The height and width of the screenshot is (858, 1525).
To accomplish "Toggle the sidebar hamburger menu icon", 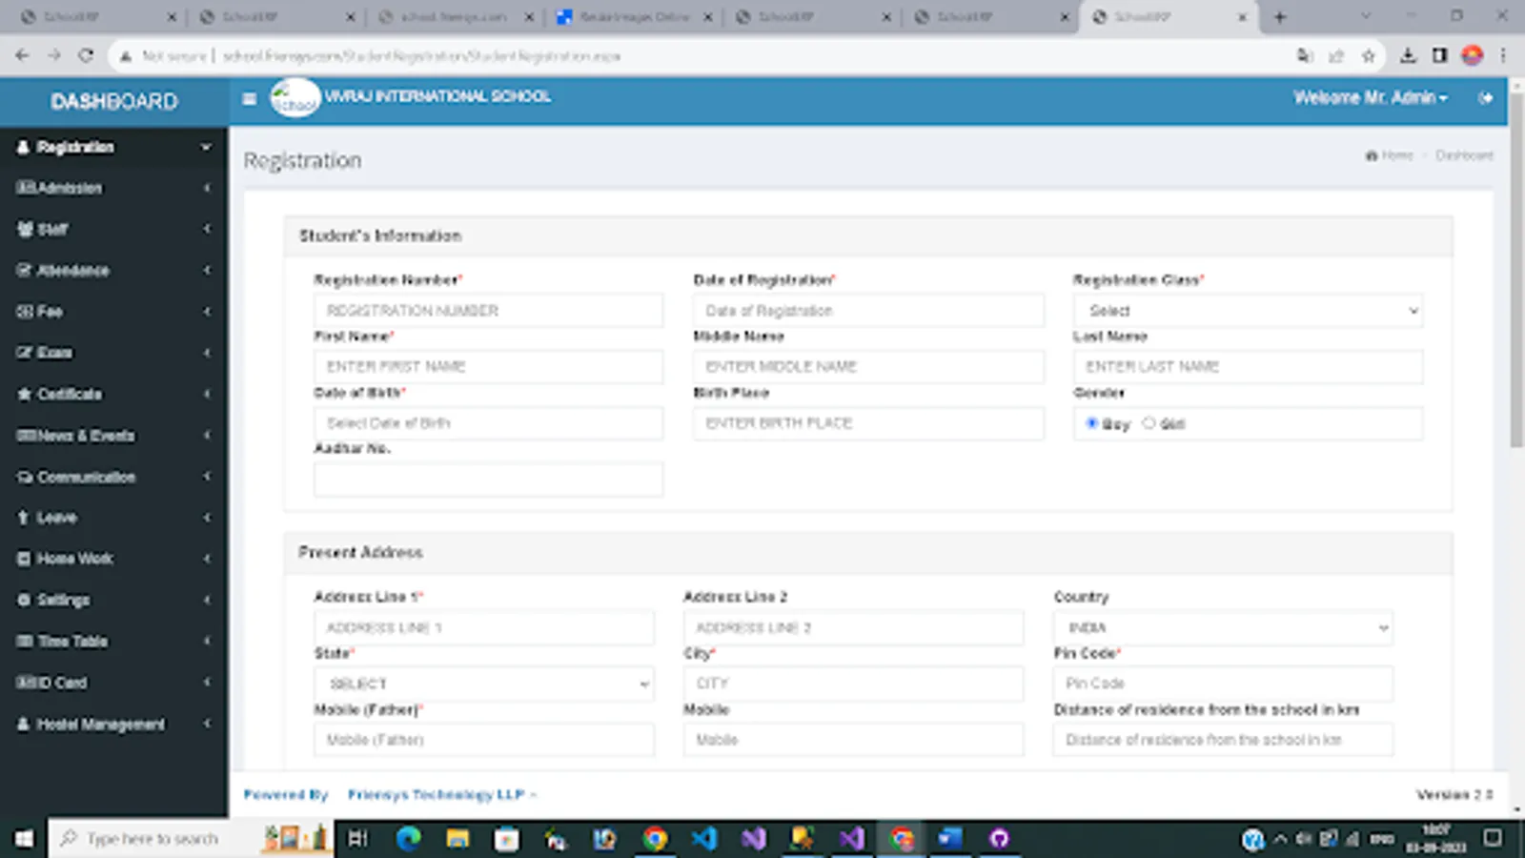I will coord(250,98).
